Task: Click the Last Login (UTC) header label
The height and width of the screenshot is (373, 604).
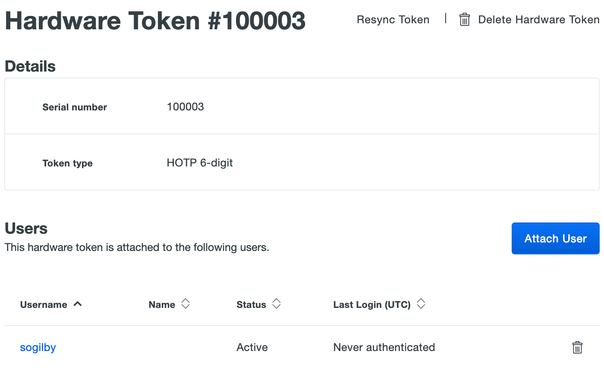Action: coord(371,305)
